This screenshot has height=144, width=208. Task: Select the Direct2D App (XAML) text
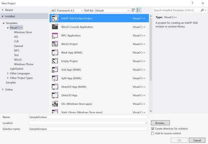point(74,87)
